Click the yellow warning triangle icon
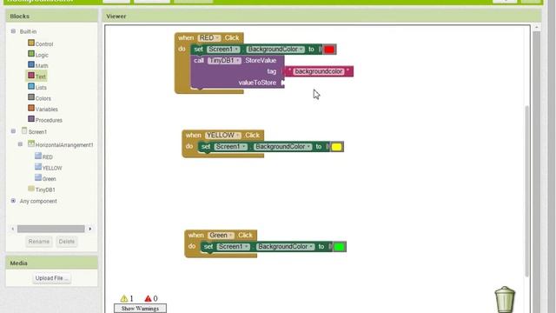Screen dimensions: 556x313 tap(123, 298)
